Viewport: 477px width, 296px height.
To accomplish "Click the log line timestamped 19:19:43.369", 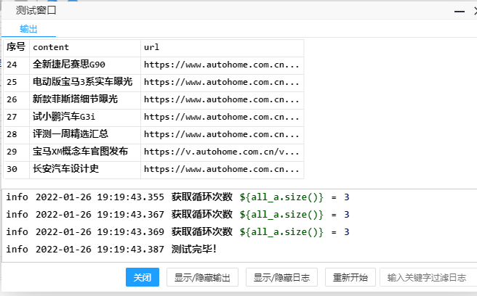I will pos(177,232).
